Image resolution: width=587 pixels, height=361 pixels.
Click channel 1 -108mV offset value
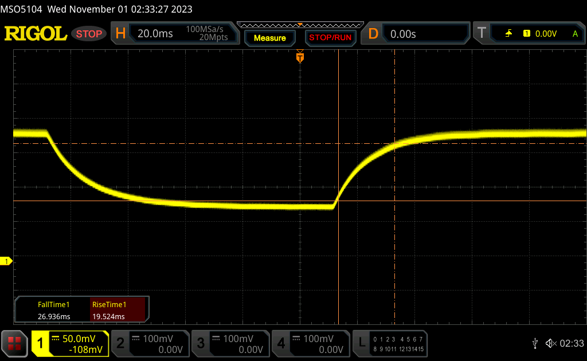point(86,350)
